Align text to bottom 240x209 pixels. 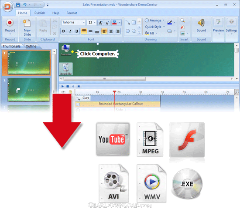pyautogui.click(x=97, y=31)
